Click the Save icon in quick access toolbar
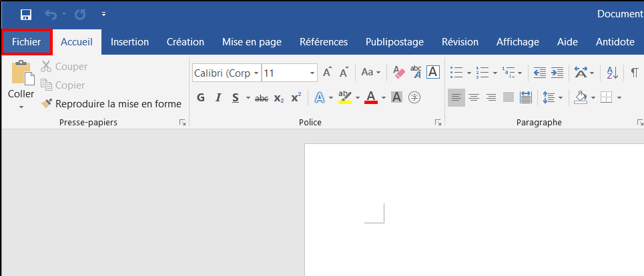The width and height of the screenshot is (644, 276). (x=26, y=15)
